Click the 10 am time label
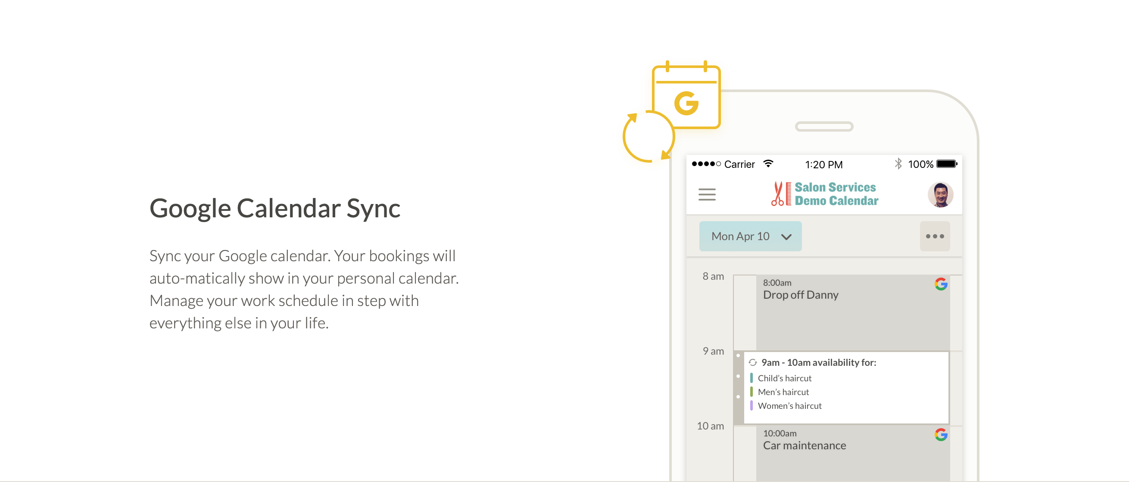Viewport: 1129px width, 482px height. point(710,426)
